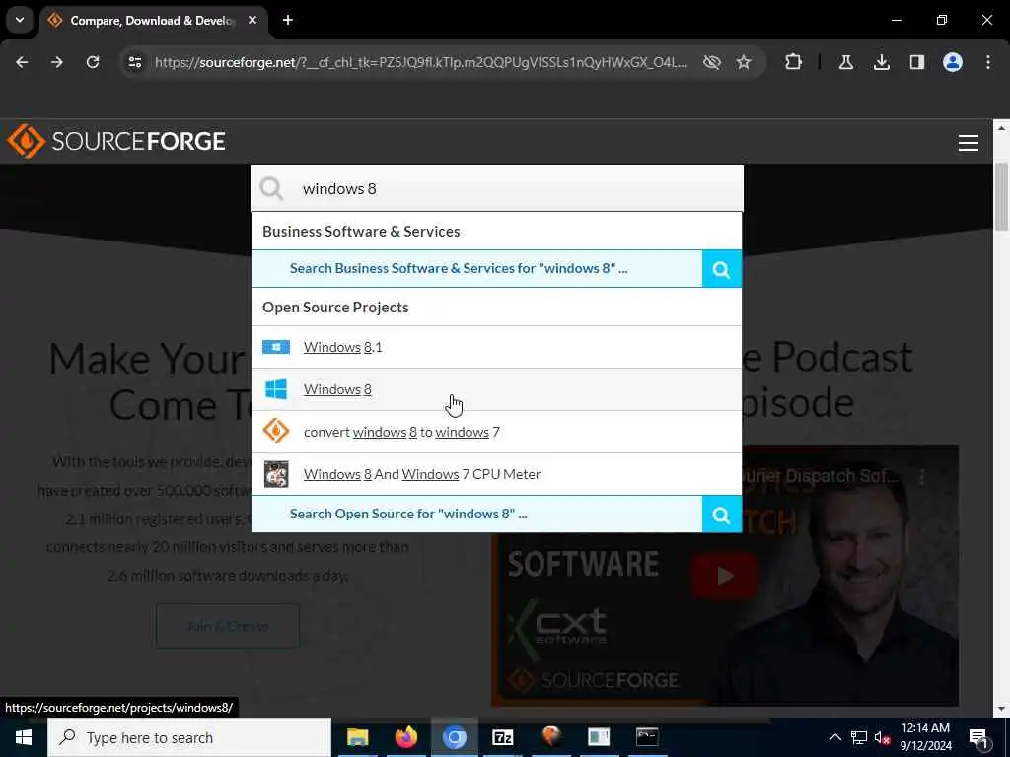The image size is (1010, 757).
Task: Click the convert windows 8 project icon
Action: click(276, 432)
